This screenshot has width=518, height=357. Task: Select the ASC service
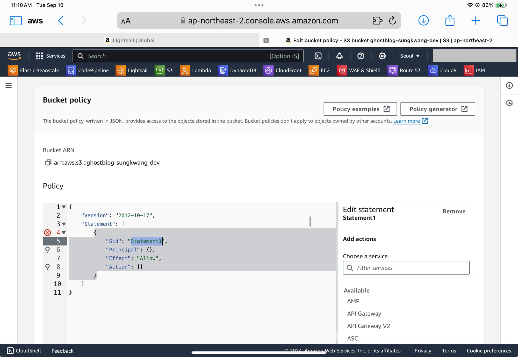[352, 338]
